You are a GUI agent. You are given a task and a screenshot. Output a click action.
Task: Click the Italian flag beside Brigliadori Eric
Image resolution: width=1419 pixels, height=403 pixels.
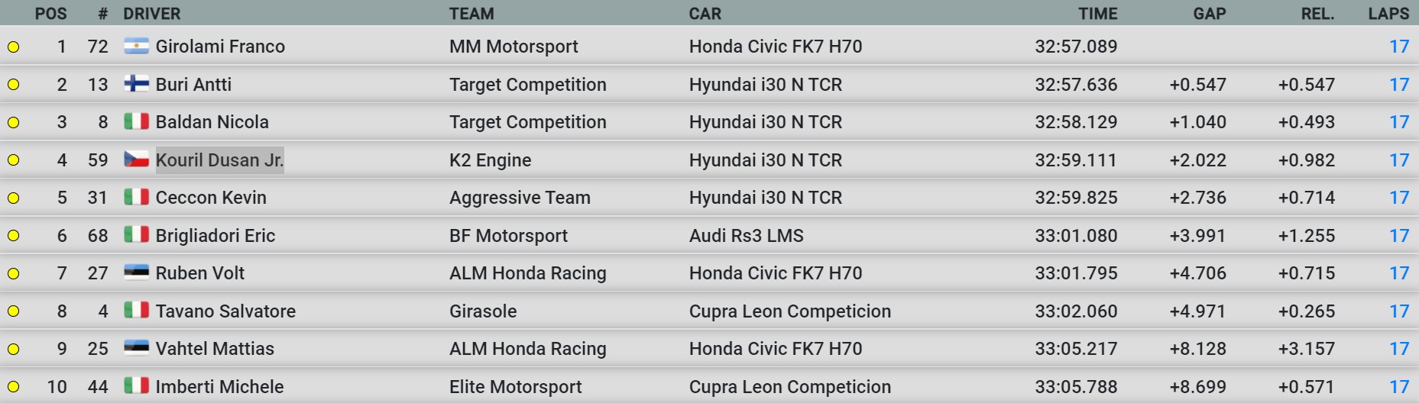click(136, 235)
